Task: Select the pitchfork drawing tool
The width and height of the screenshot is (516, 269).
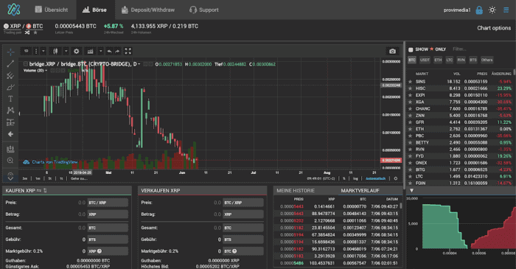Action: 10,76
